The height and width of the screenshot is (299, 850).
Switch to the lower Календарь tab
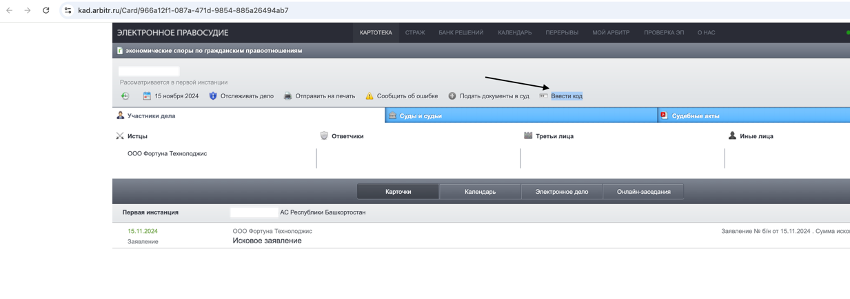(480, 192)
